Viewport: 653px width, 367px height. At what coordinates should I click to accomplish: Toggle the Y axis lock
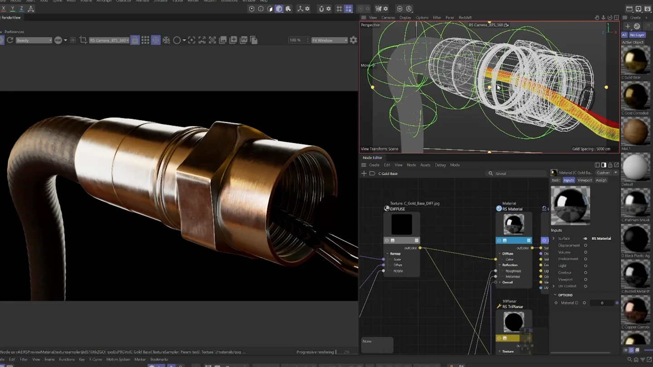12,9
